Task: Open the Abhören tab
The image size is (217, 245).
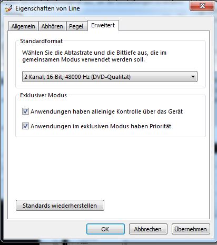Action: 52,26
